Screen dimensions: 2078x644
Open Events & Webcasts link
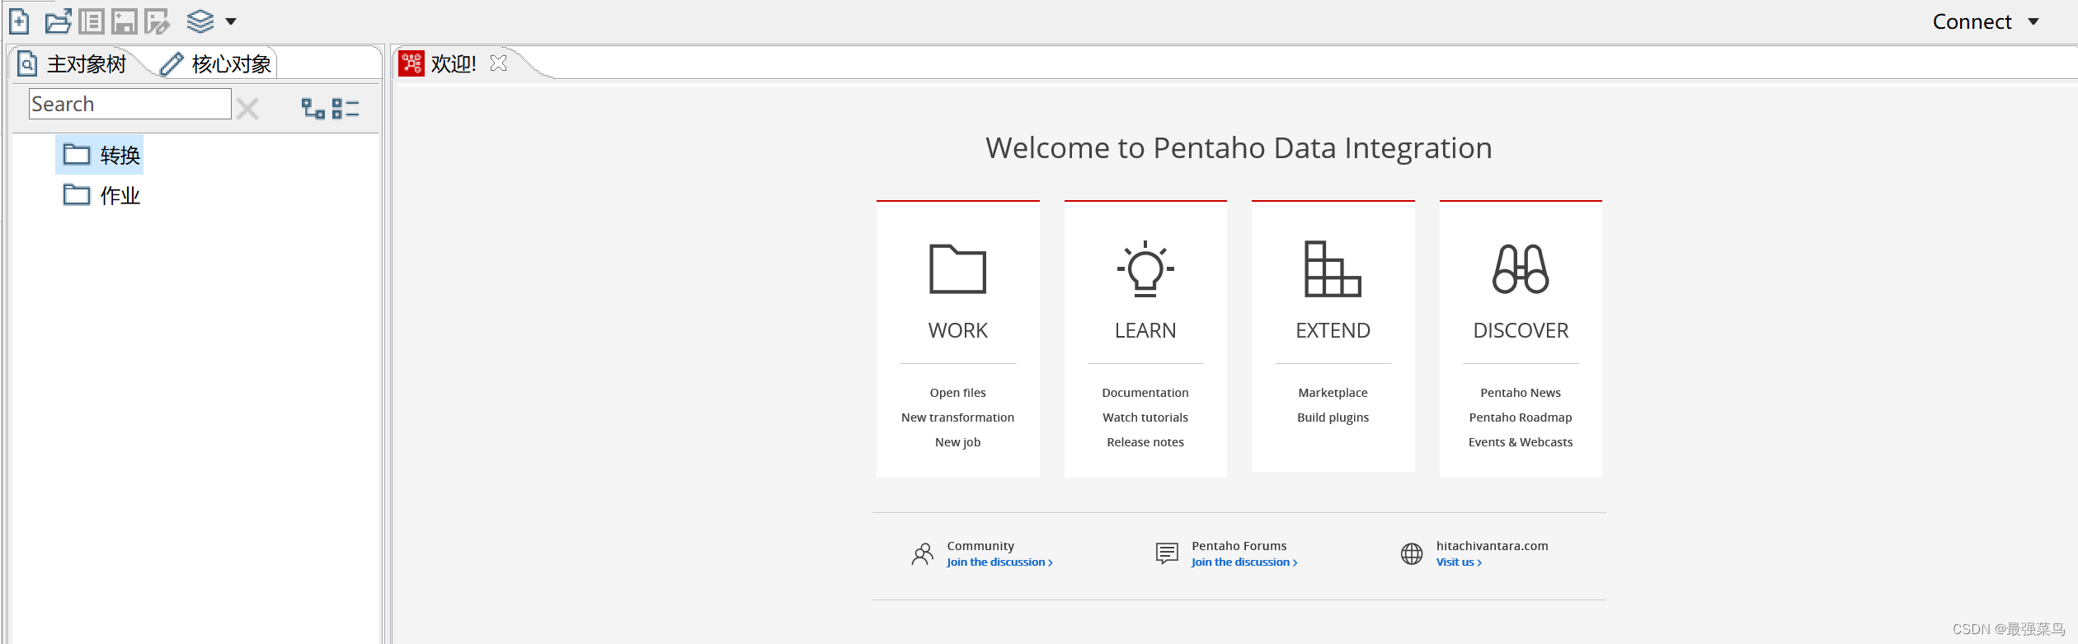click(1521, 442)
